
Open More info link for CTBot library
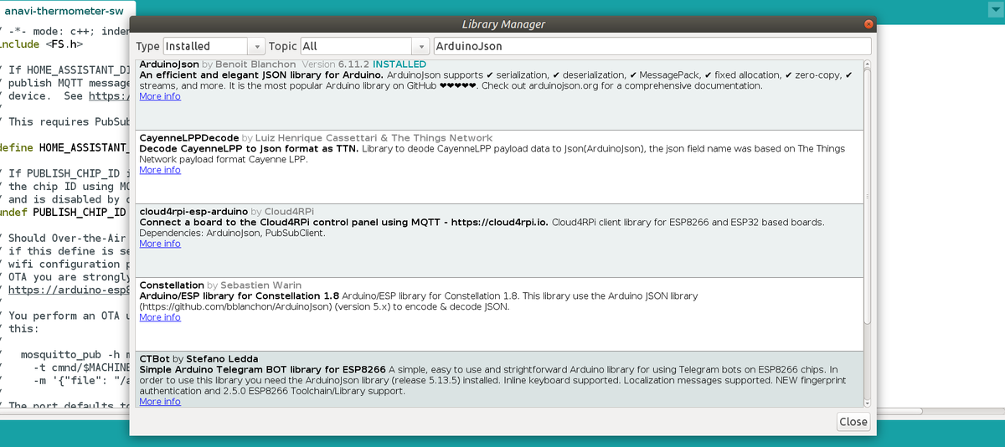160,402
